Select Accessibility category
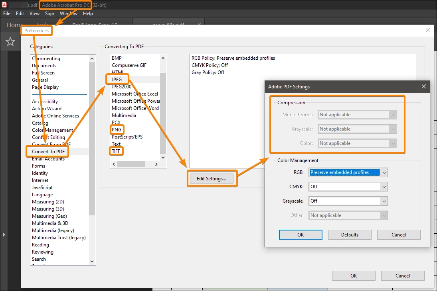Viewport: 437px width, 291px height. (45, 102)
